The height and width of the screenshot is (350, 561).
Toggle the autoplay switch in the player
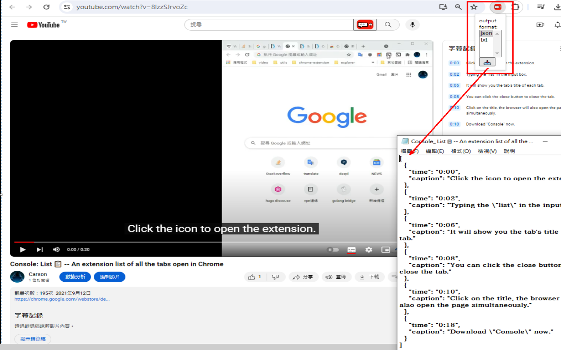[x=334, y=249]
